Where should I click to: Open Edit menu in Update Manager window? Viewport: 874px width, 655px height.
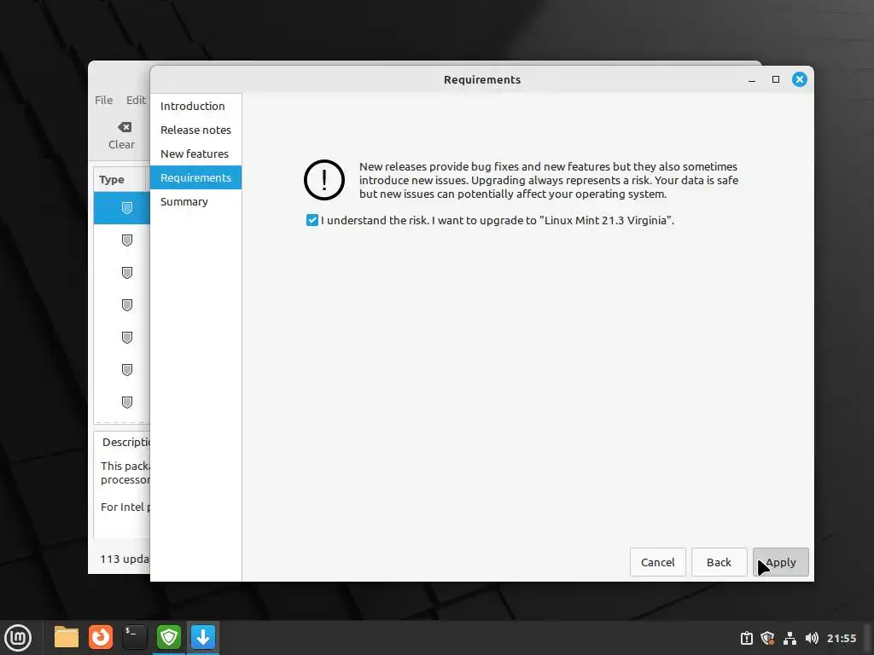(x=136, y=101)
